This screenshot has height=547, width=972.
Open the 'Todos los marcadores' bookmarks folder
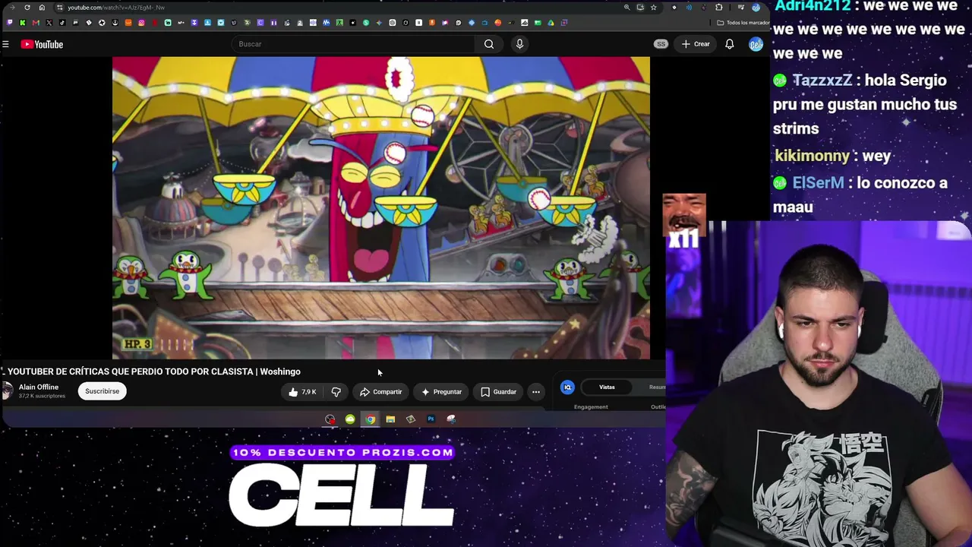(743, 23)
